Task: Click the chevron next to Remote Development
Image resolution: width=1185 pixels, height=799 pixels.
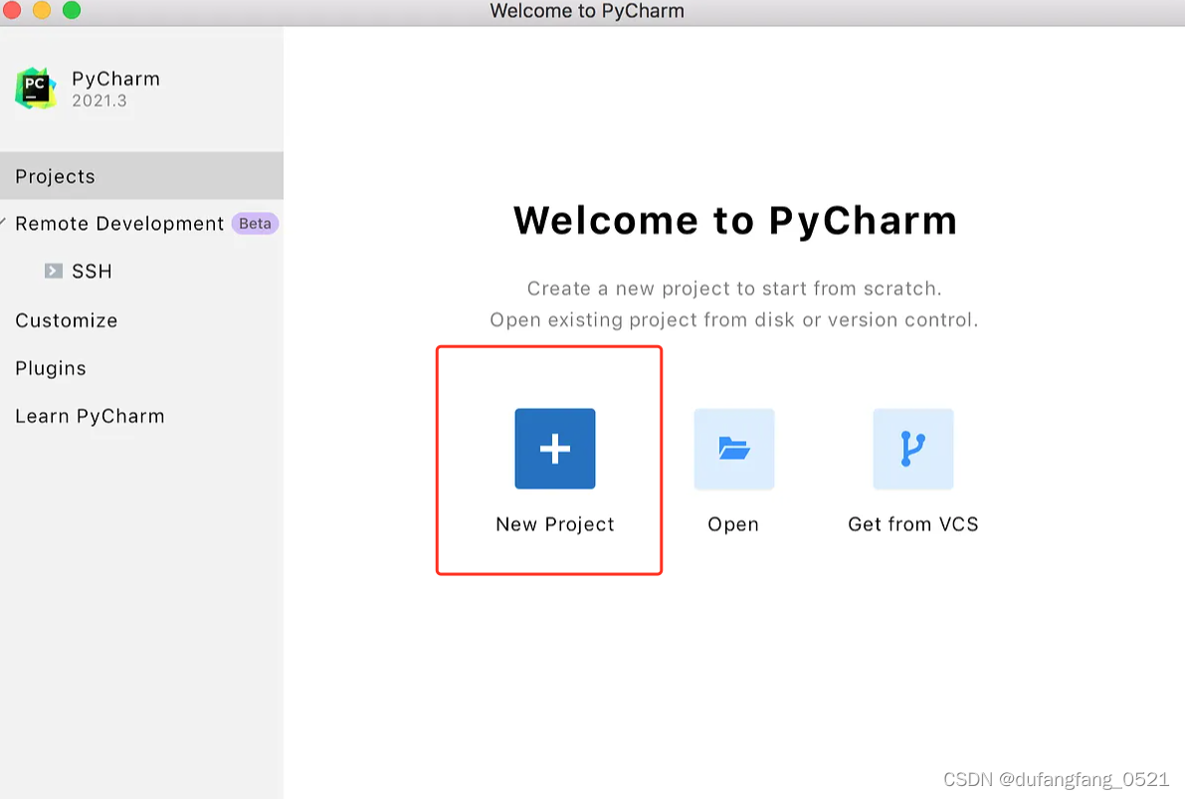Action: click(x=4, y=223)
